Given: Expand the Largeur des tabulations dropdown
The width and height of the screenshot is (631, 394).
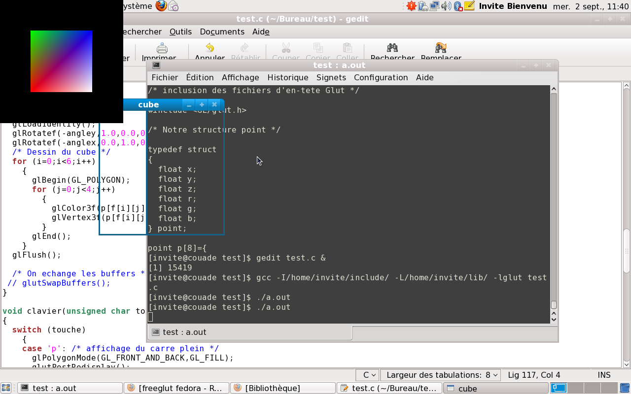Looking at the screenshot, I should [440, 375].
